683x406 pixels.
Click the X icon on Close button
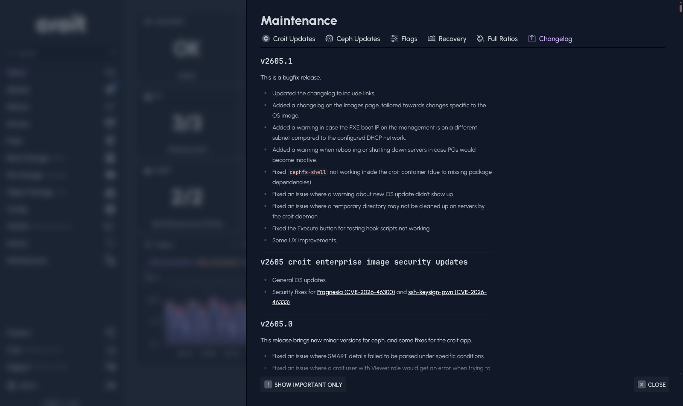pos(642,384)
